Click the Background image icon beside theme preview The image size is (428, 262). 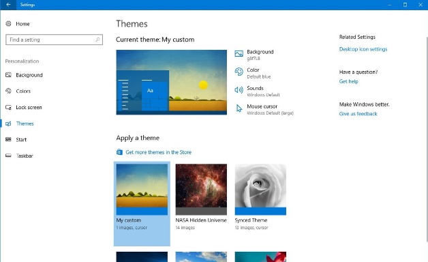(239, 54)
